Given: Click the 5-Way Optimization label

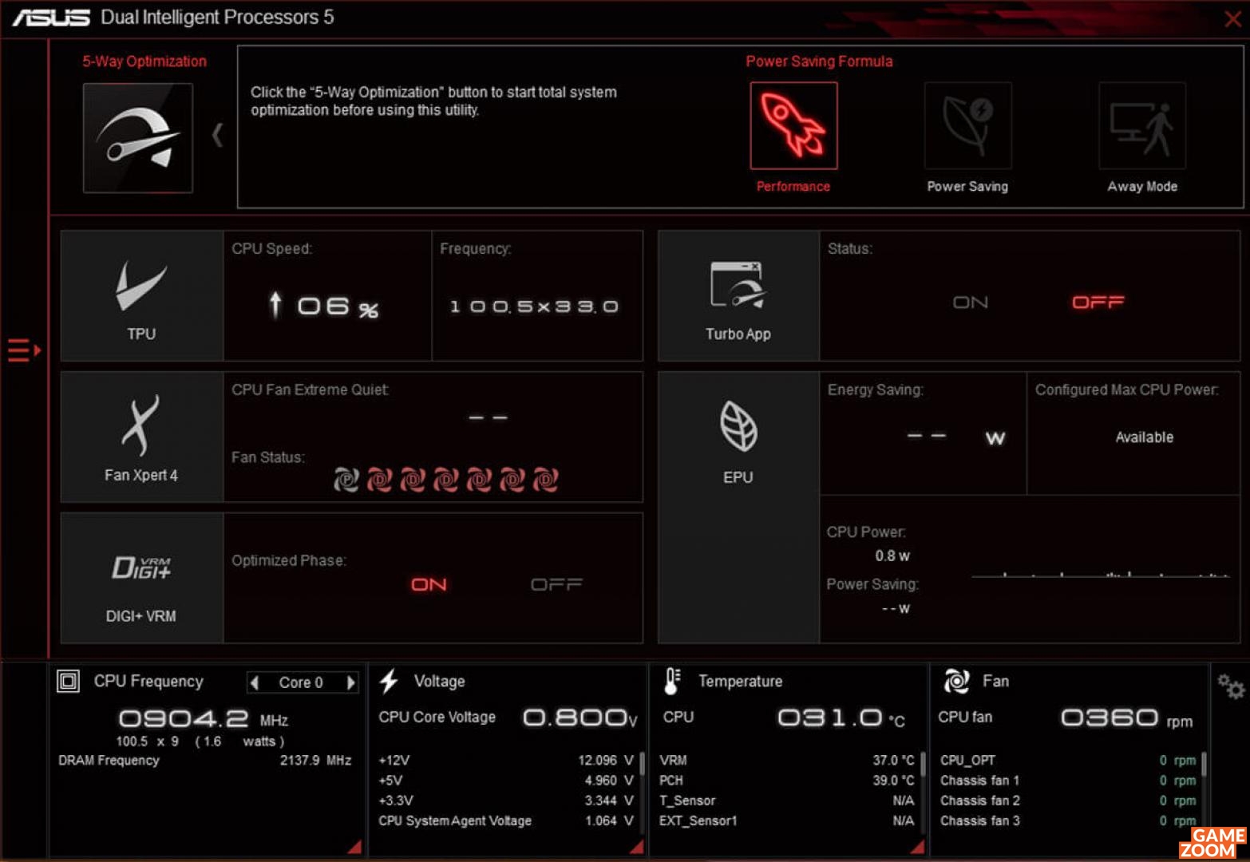Looking at the screenshot, I should tap(144, 61).
